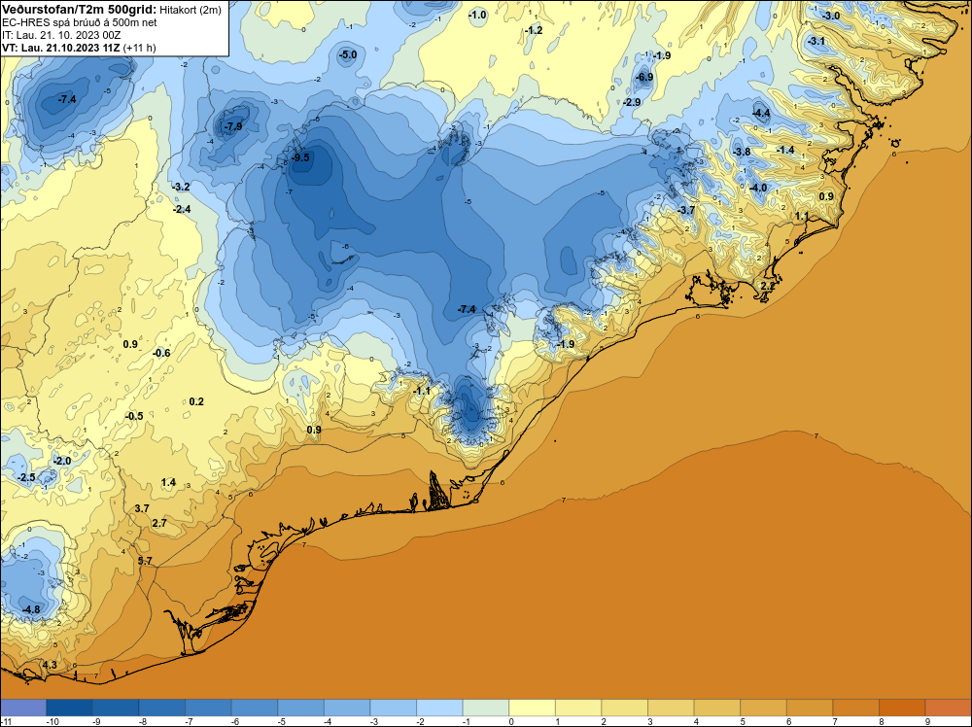Click the -2.9 temperature label
This screenshot has height=727, width=972.
pos(632,102)
